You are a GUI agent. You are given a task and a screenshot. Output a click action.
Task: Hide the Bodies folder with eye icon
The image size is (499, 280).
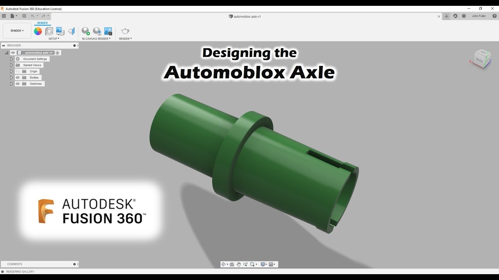tap(18, 78)
